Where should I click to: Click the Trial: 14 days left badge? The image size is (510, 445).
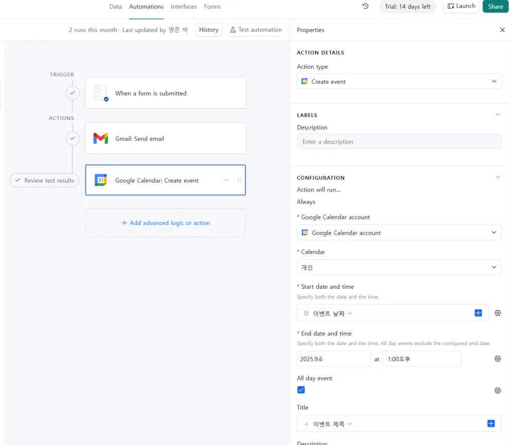407,7
